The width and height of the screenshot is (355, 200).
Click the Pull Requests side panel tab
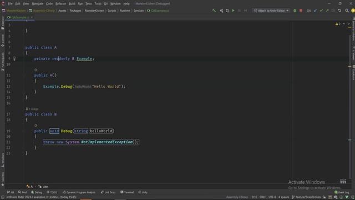[3, 62]
